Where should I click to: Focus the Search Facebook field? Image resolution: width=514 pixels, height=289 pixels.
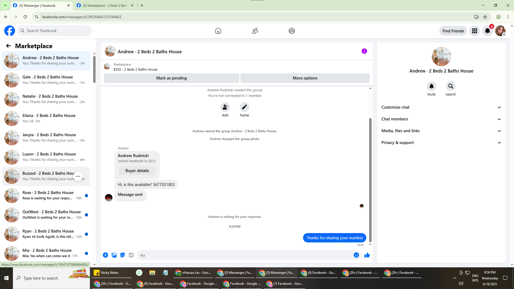(55, 31)
